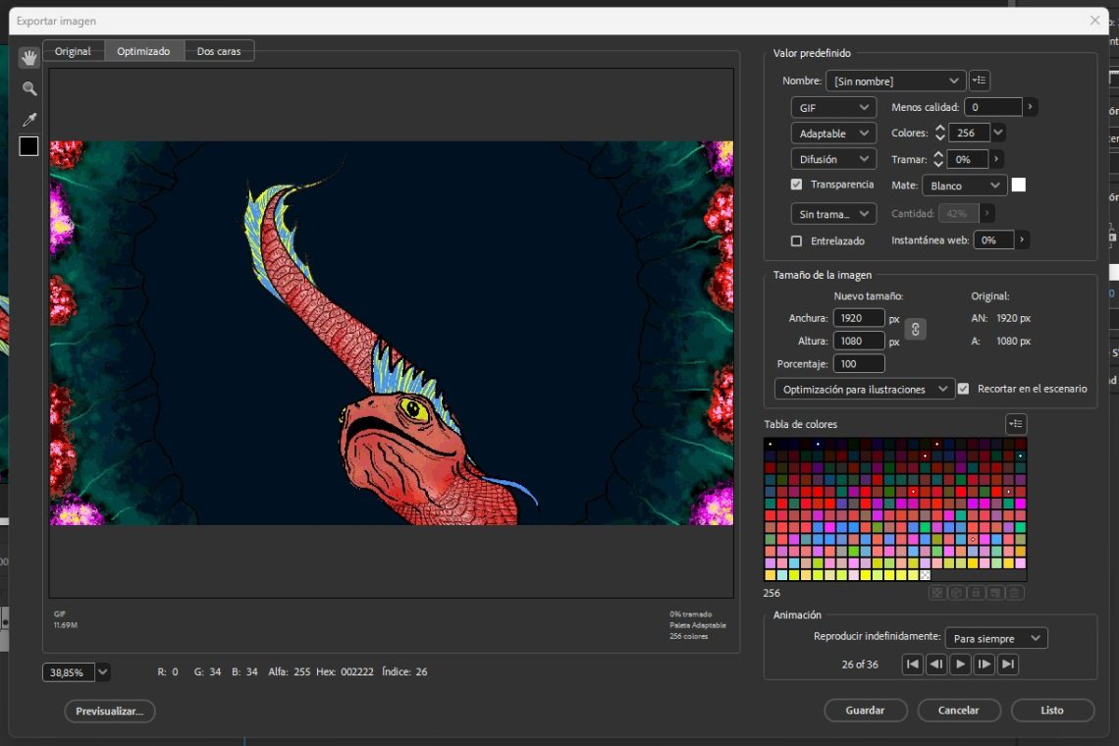Play the animation preview
This screenshot has width=1119, height=746.
pyautogui.click(x=960, y=665)
